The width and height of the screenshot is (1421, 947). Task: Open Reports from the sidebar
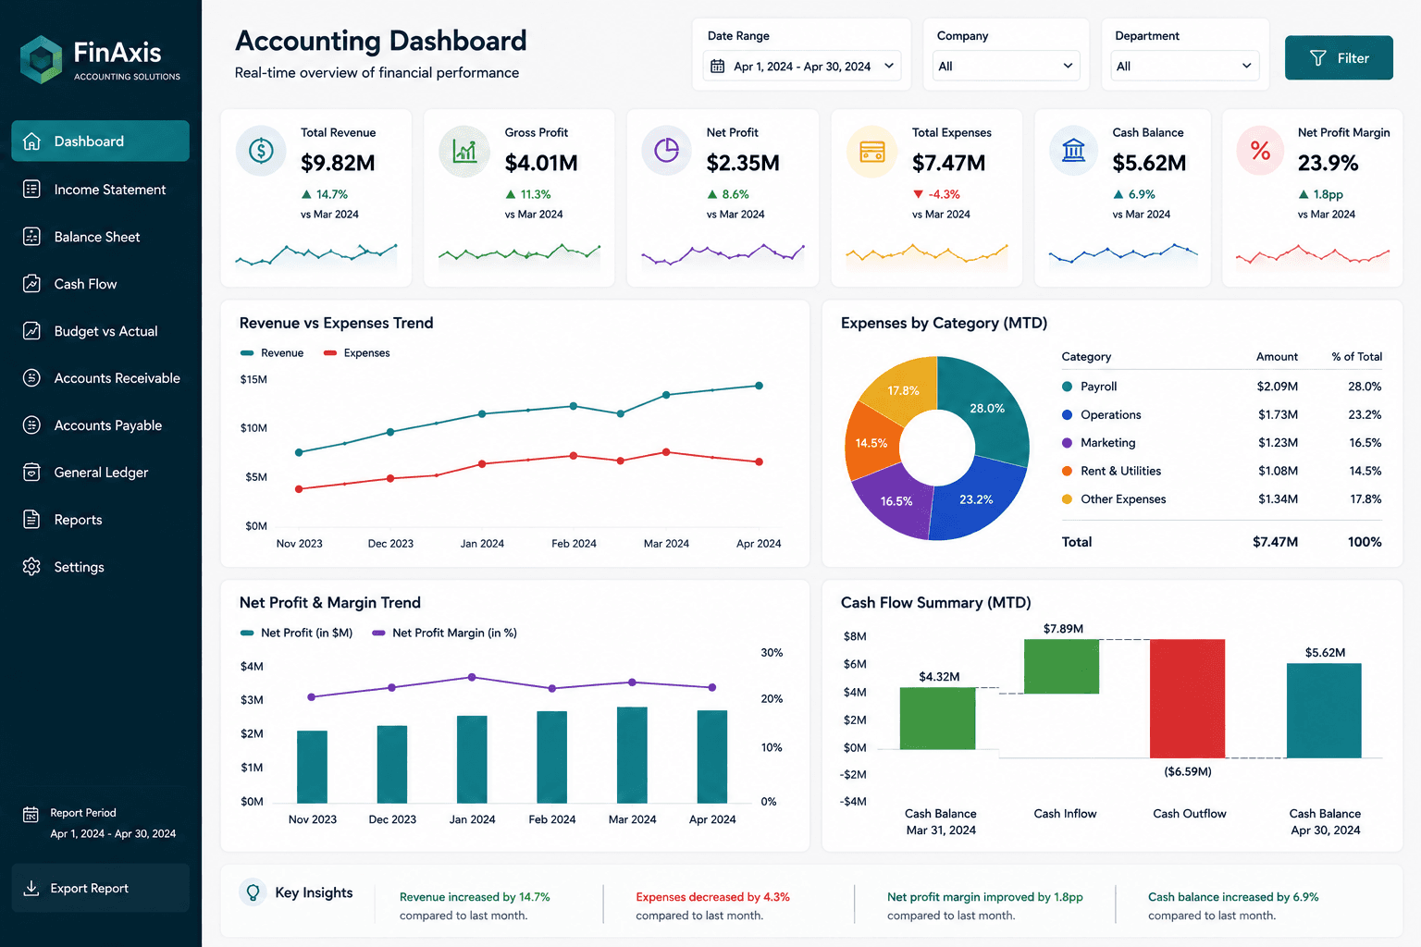[x=100, y=520]
